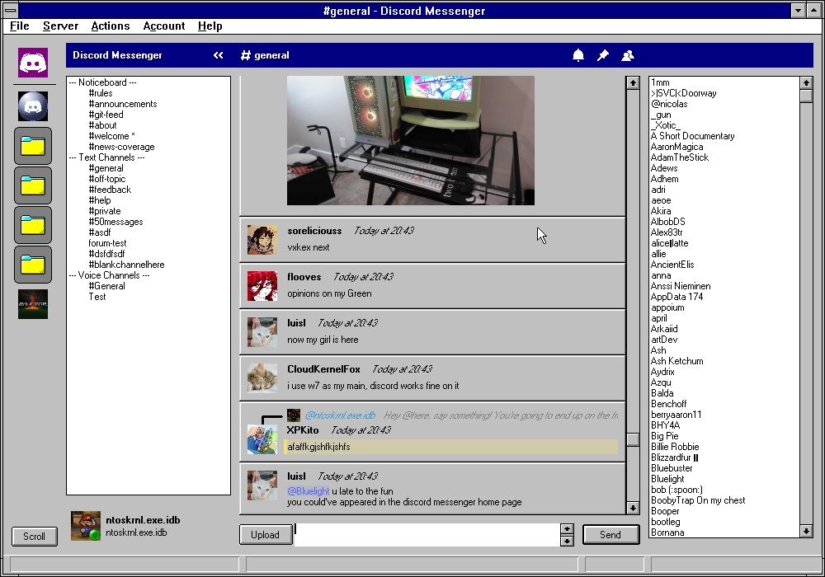The width and height of the screenshot is (825, 577).
Task: Select the dark game server icon below the folders
Action: pyautogui.click(x=33, y=304)
